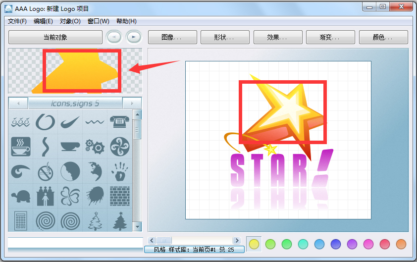Select the no-smoking sign icon

(x=45, y=171)
